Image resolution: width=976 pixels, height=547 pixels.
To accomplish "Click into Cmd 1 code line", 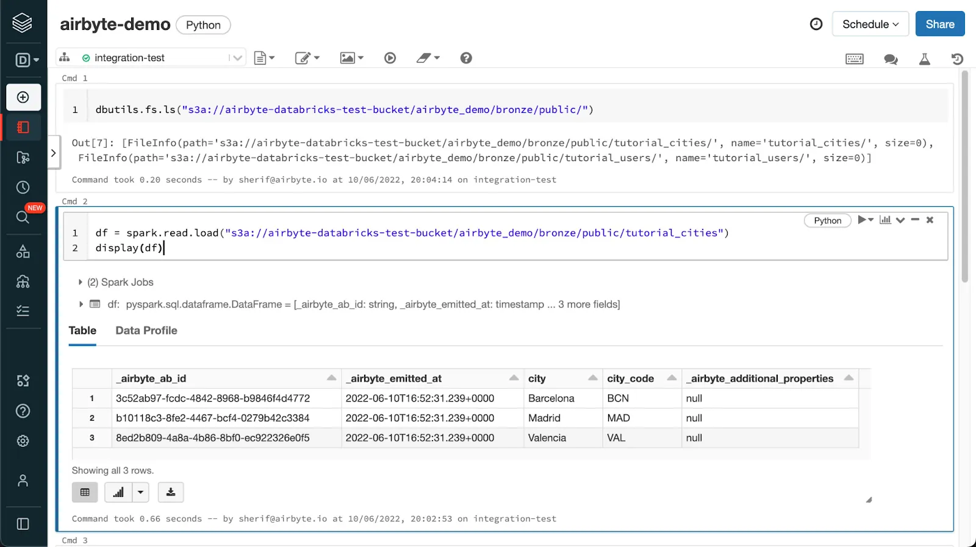I will point(344,110).
